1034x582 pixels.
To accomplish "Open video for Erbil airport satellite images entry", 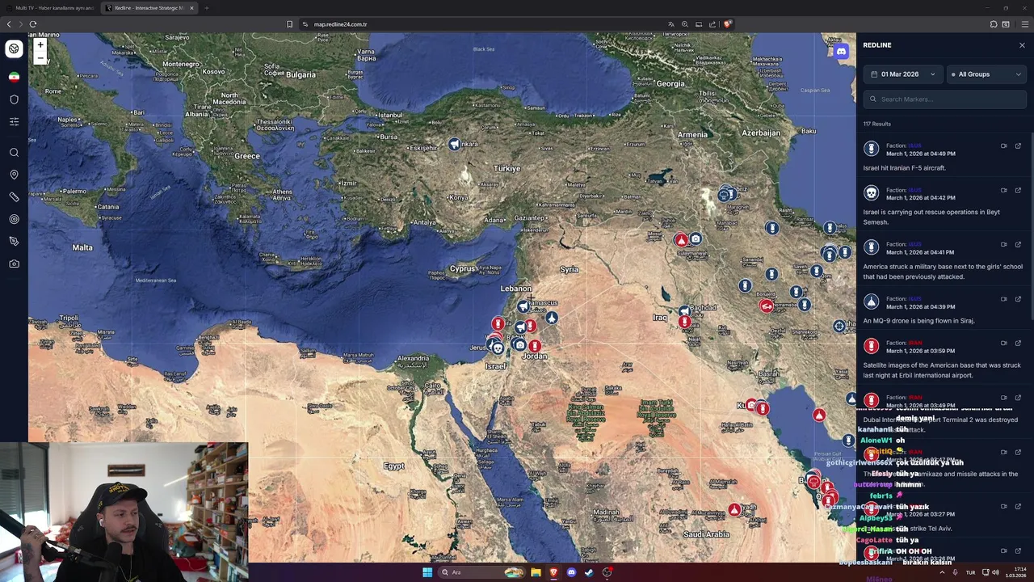I will 1004,344.
